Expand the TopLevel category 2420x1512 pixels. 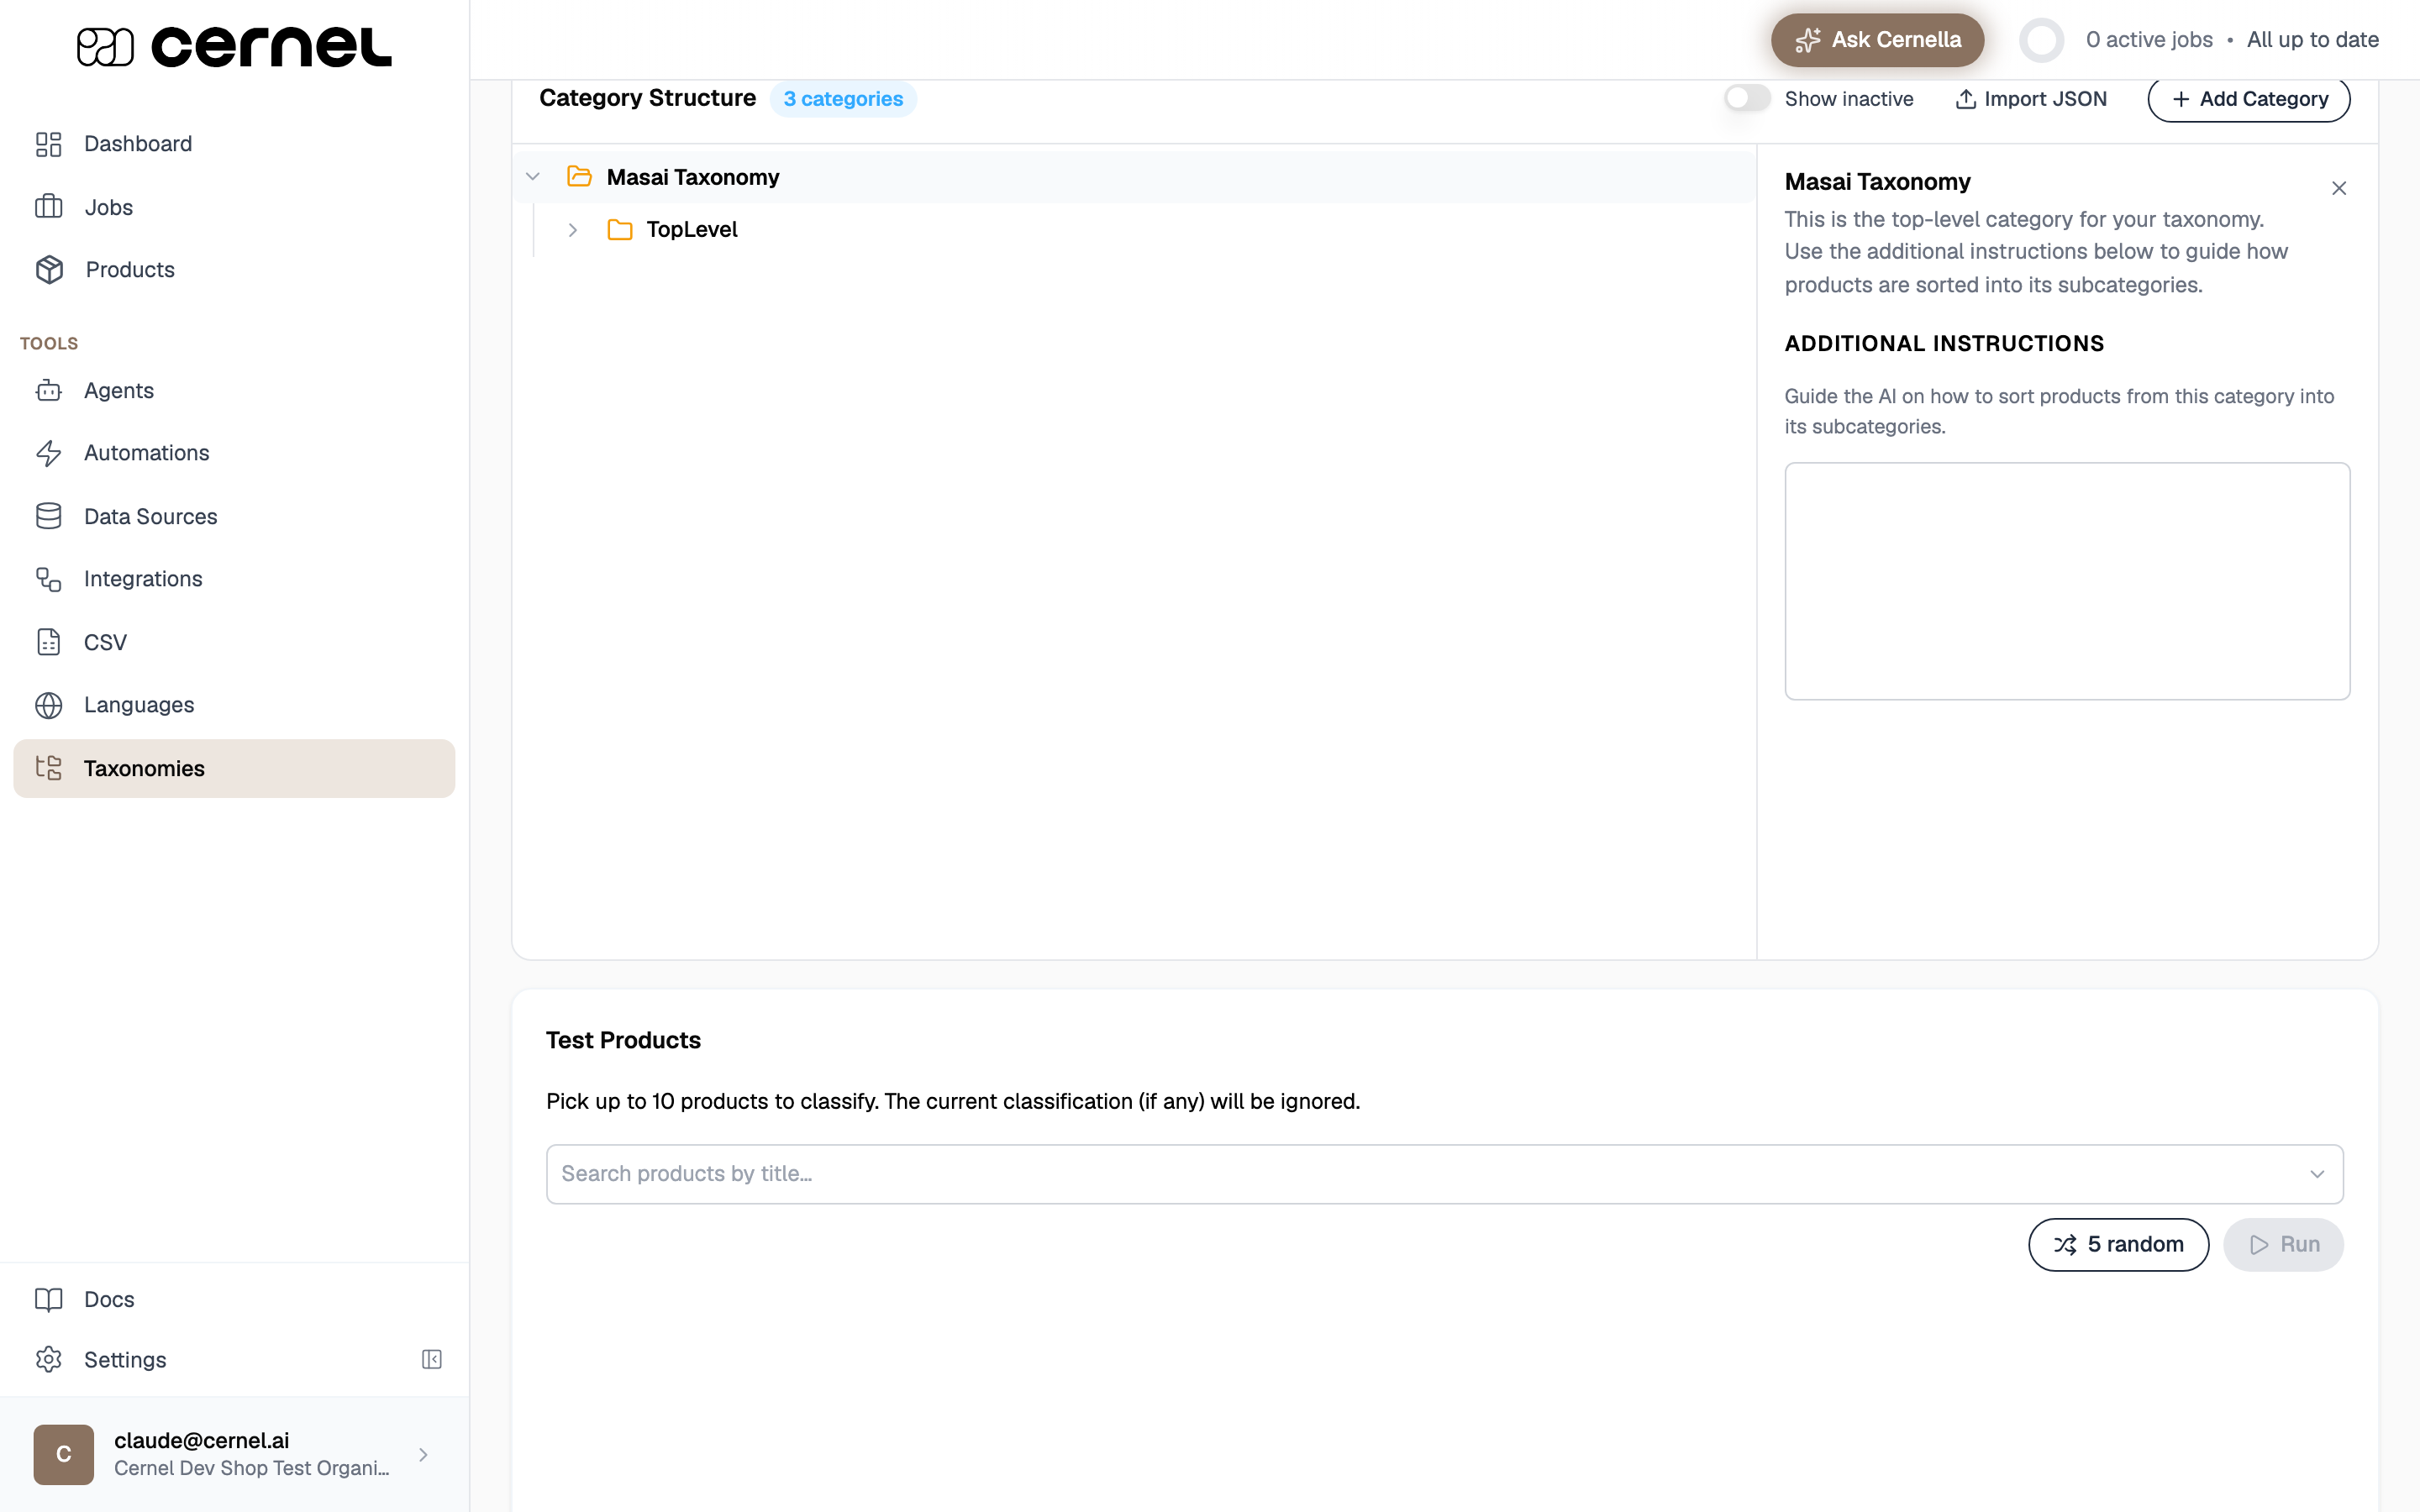[x=573, y=230]
